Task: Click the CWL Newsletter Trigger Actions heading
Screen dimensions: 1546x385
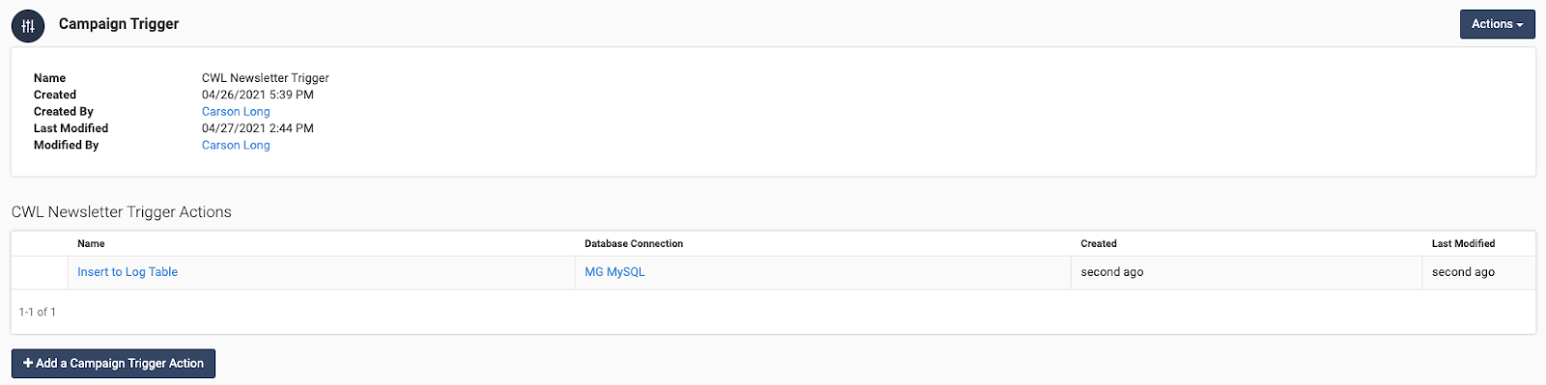Action: coord(122,212)
